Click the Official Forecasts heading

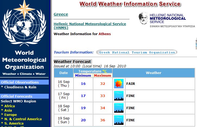pos(24,96)
